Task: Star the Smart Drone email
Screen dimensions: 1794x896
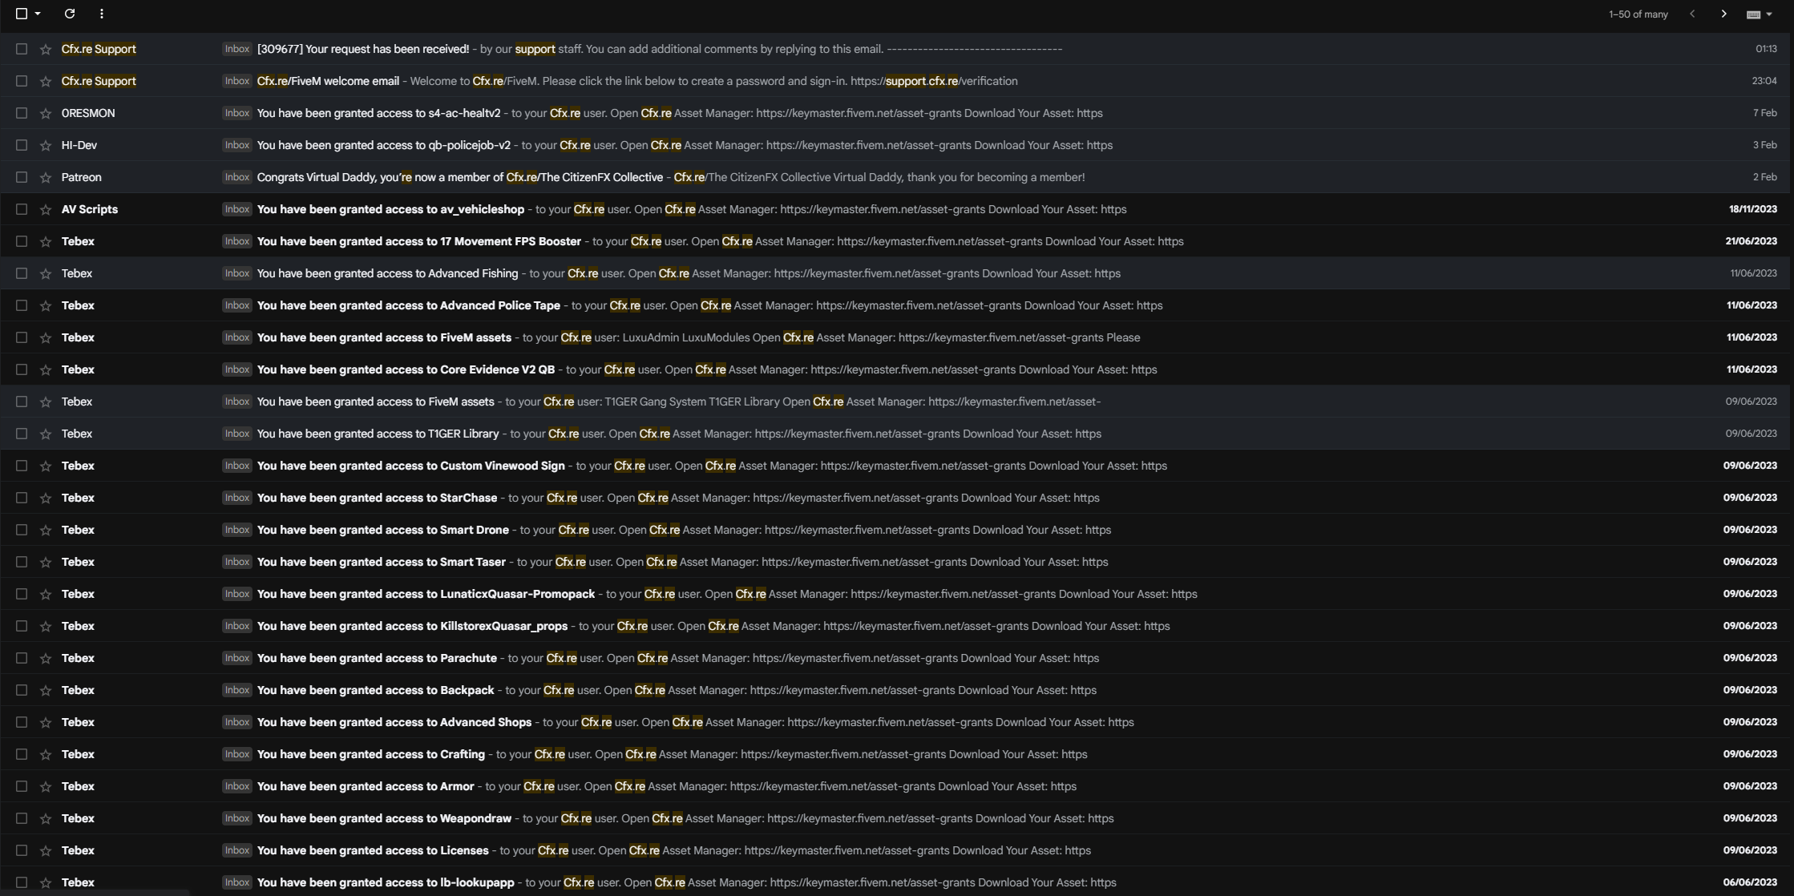Action: coord(46,530)
